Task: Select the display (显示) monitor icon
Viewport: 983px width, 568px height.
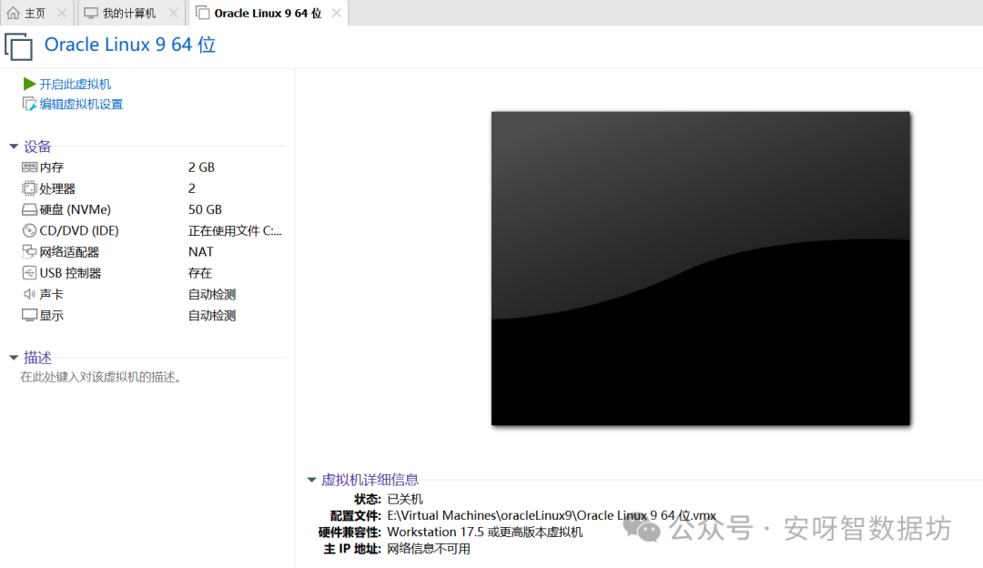Action: coord(29,315)
